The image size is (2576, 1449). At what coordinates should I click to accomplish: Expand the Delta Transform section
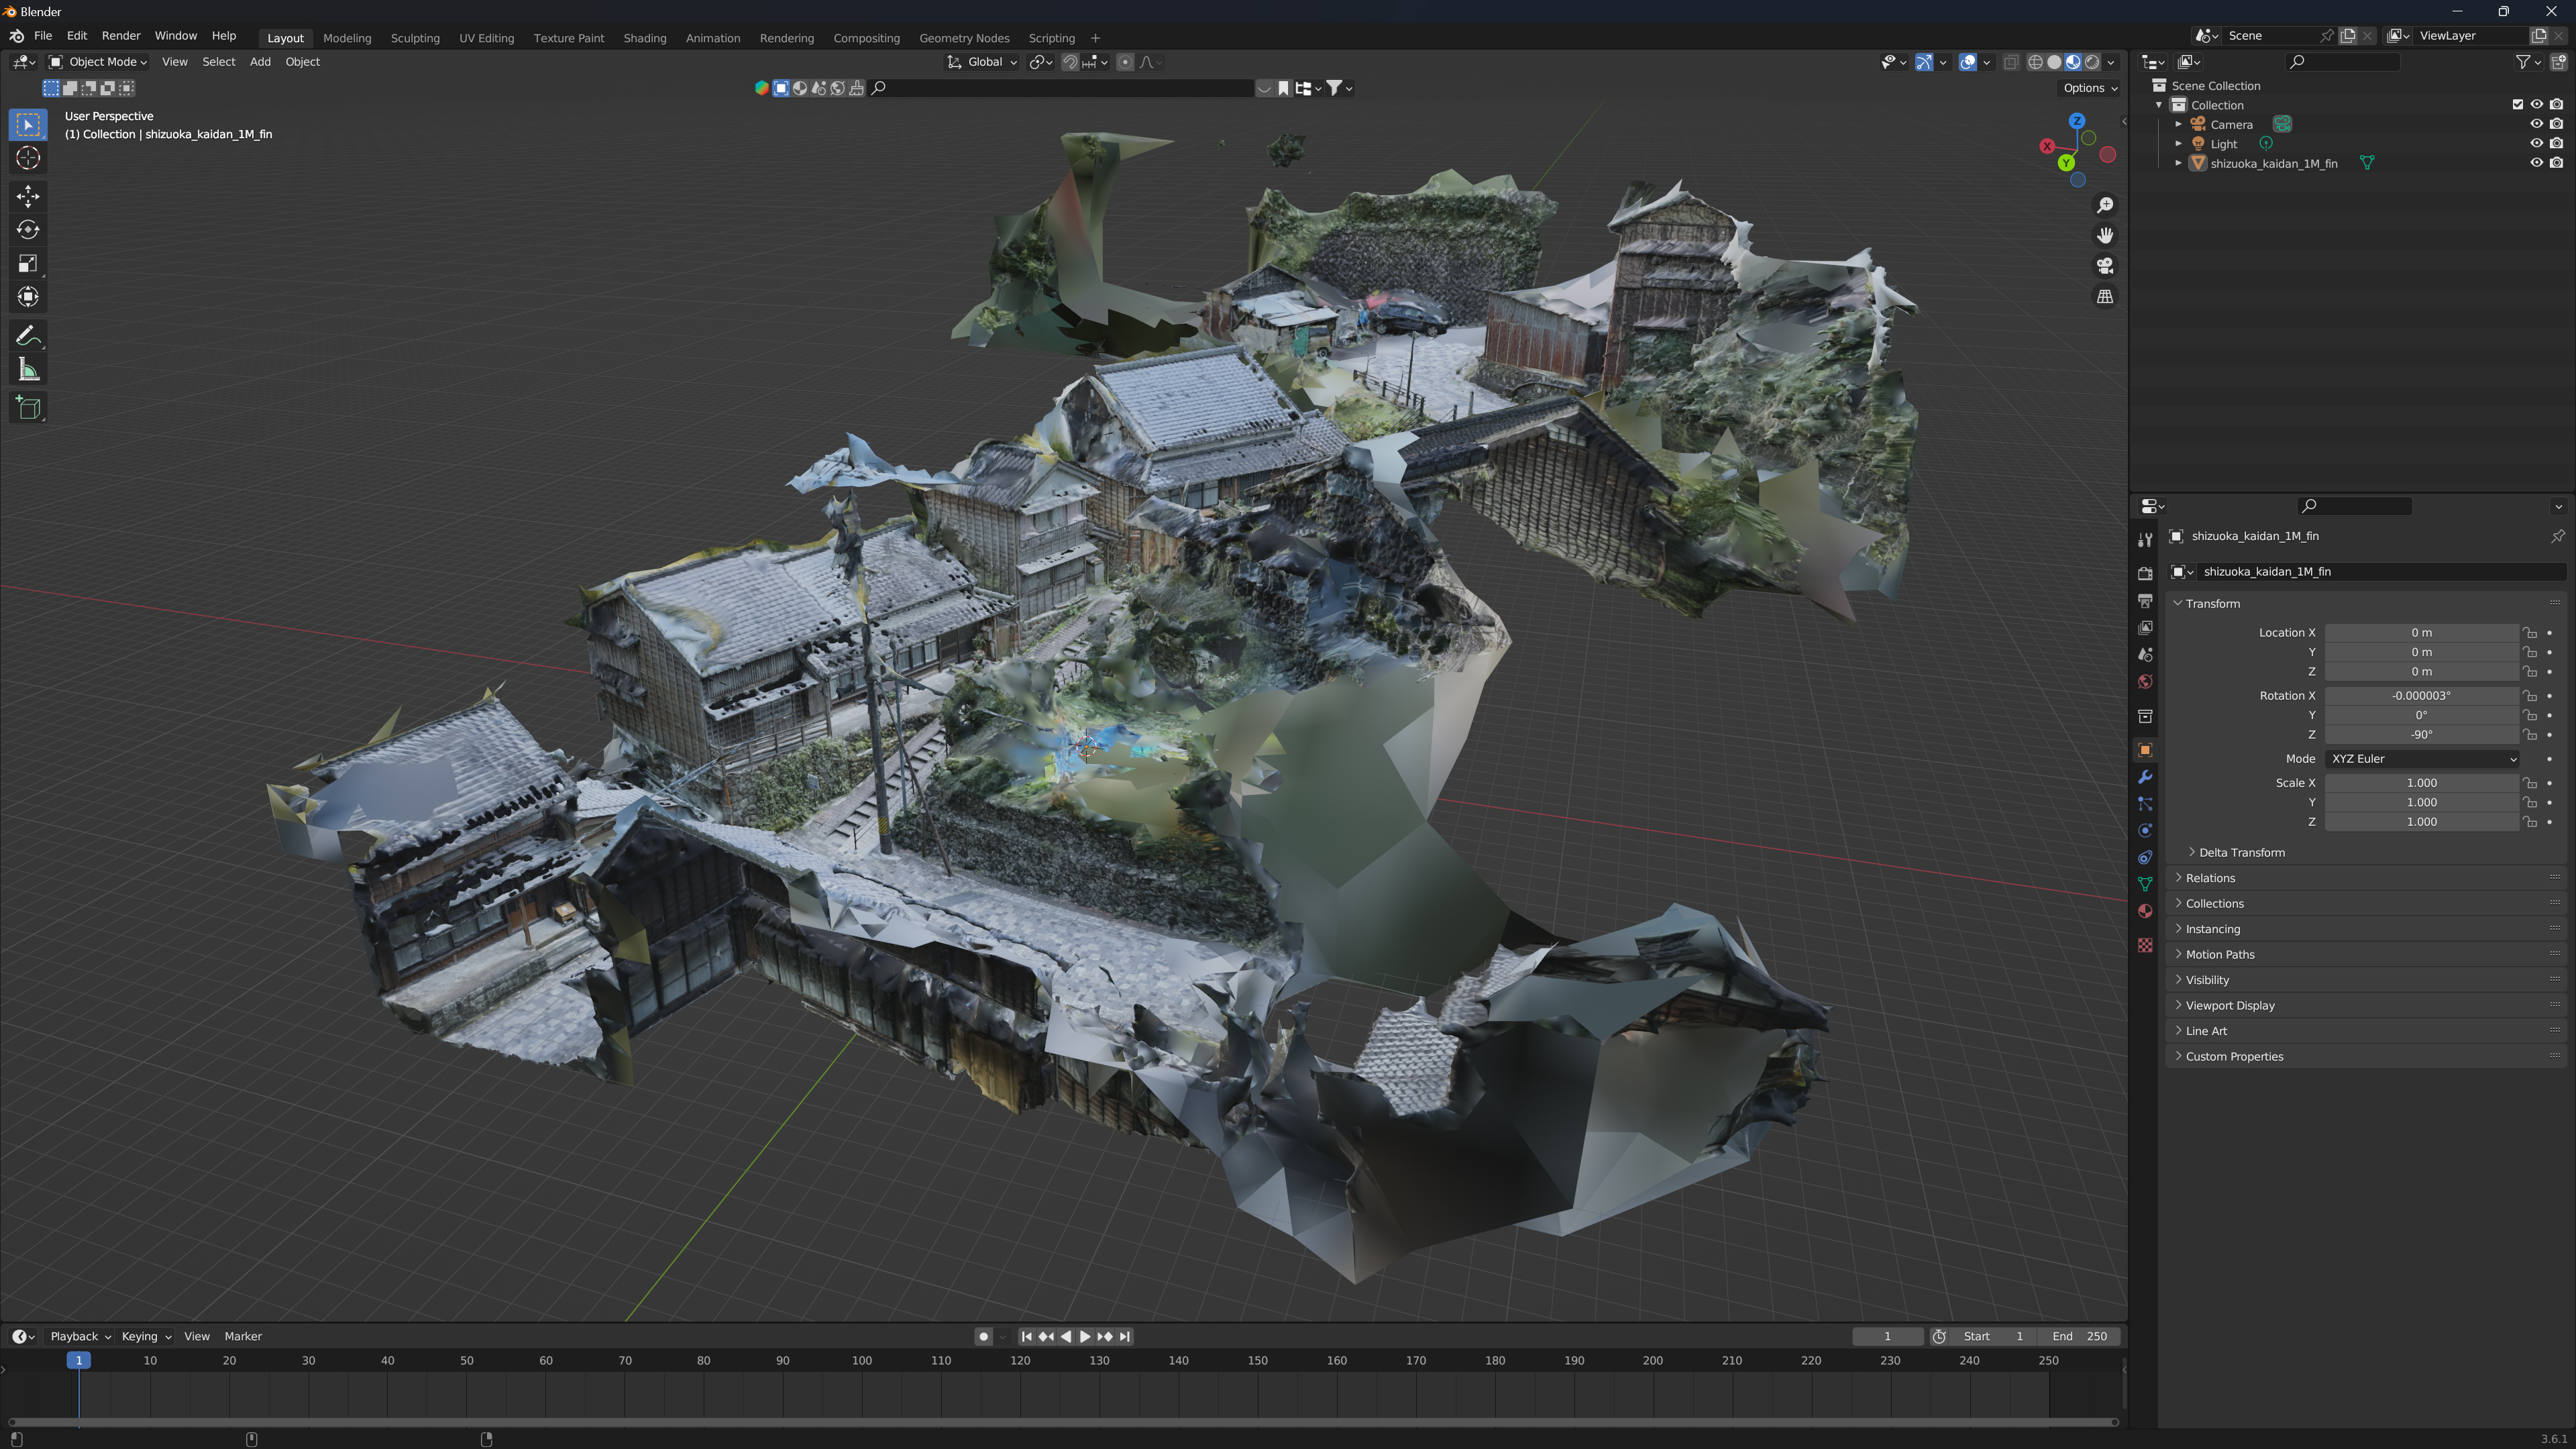click(x=2241, y=852)
